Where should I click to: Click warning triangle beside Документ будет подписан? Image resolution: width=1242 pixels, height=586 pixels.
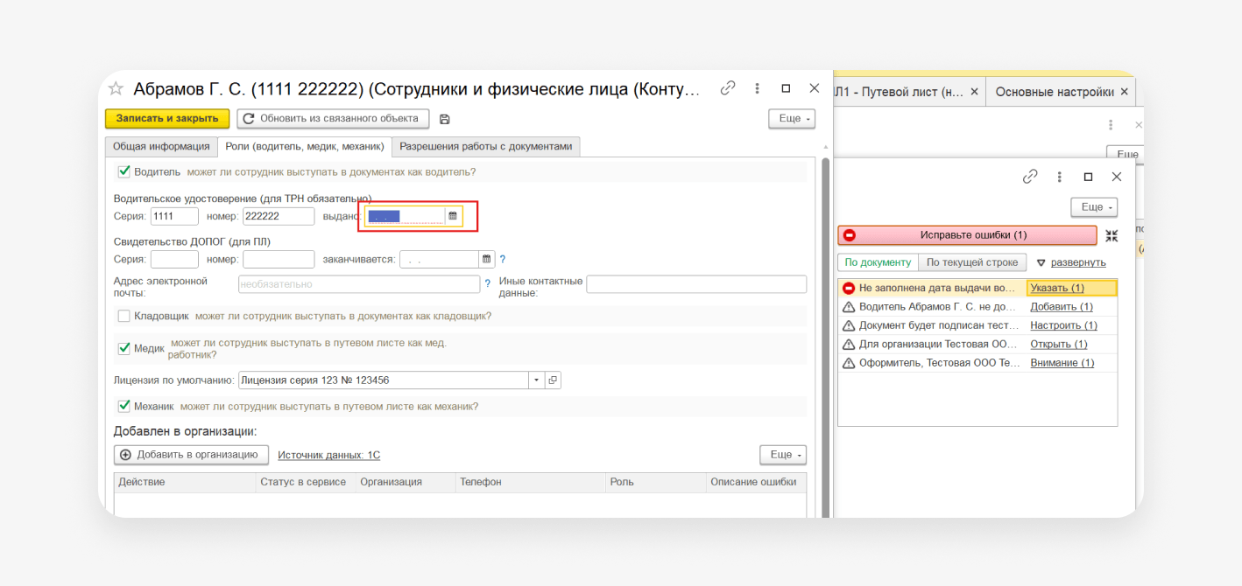pyautogui.click(x=848, y=325)
